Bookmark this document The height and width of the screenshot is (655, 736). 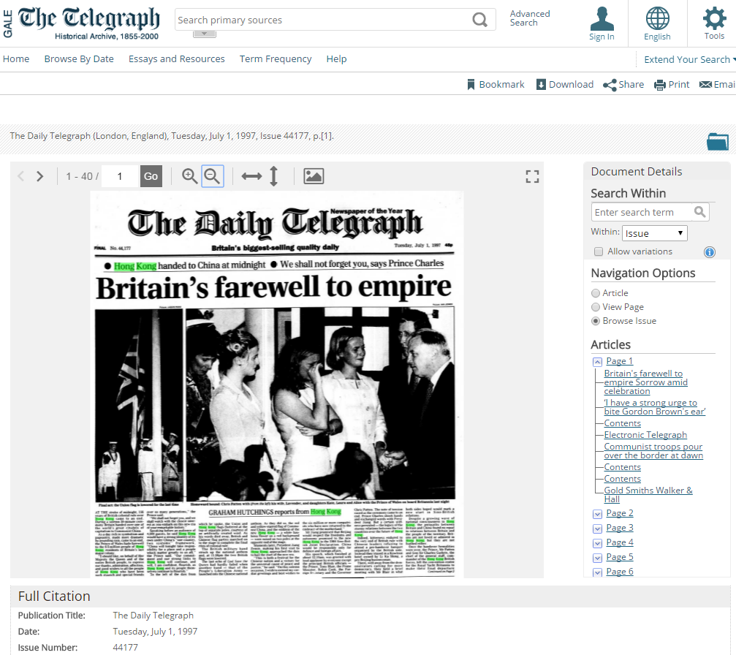point(496,85)
